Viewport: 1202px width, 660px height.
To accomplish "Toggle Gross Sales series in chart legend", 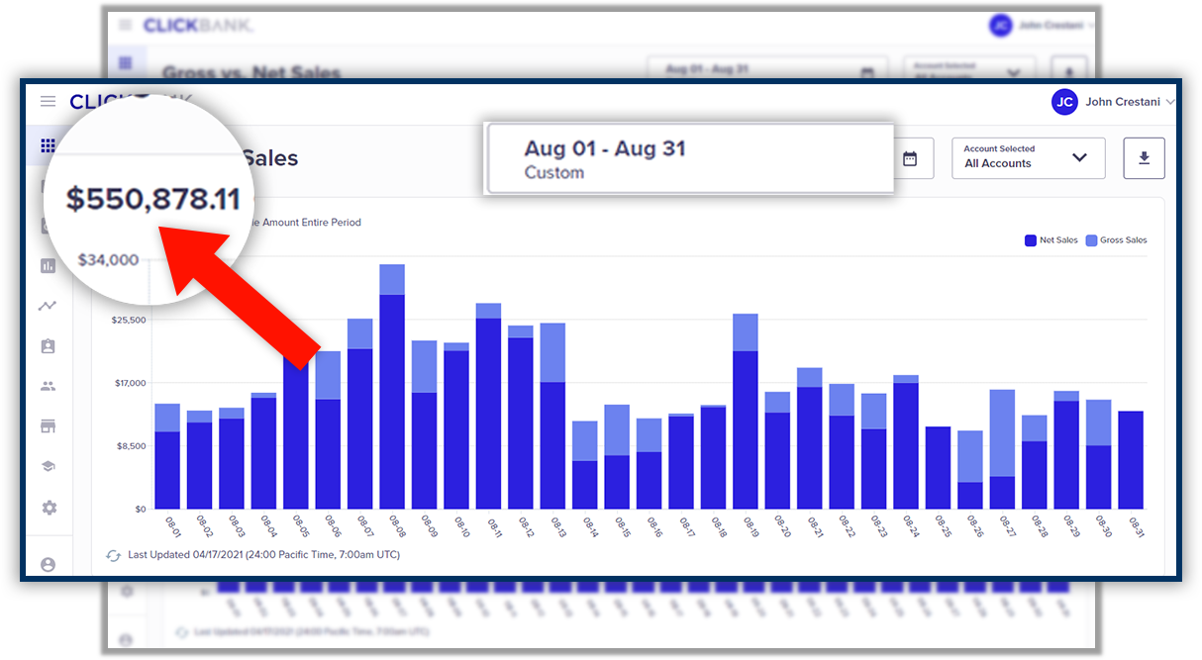I will [x=1116, y=240].
